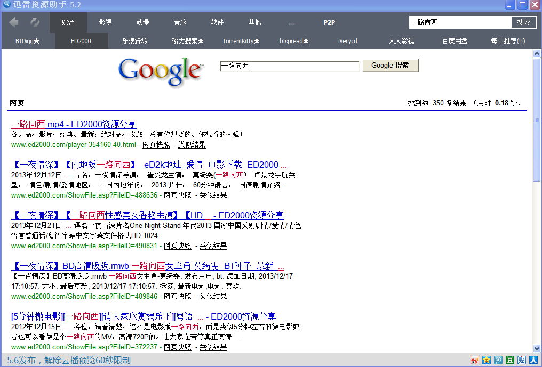Click the Xunlei Resource Assistant app icon
Image resolution: width=542 pixels, height=367 pixels.
coord(6,4)
